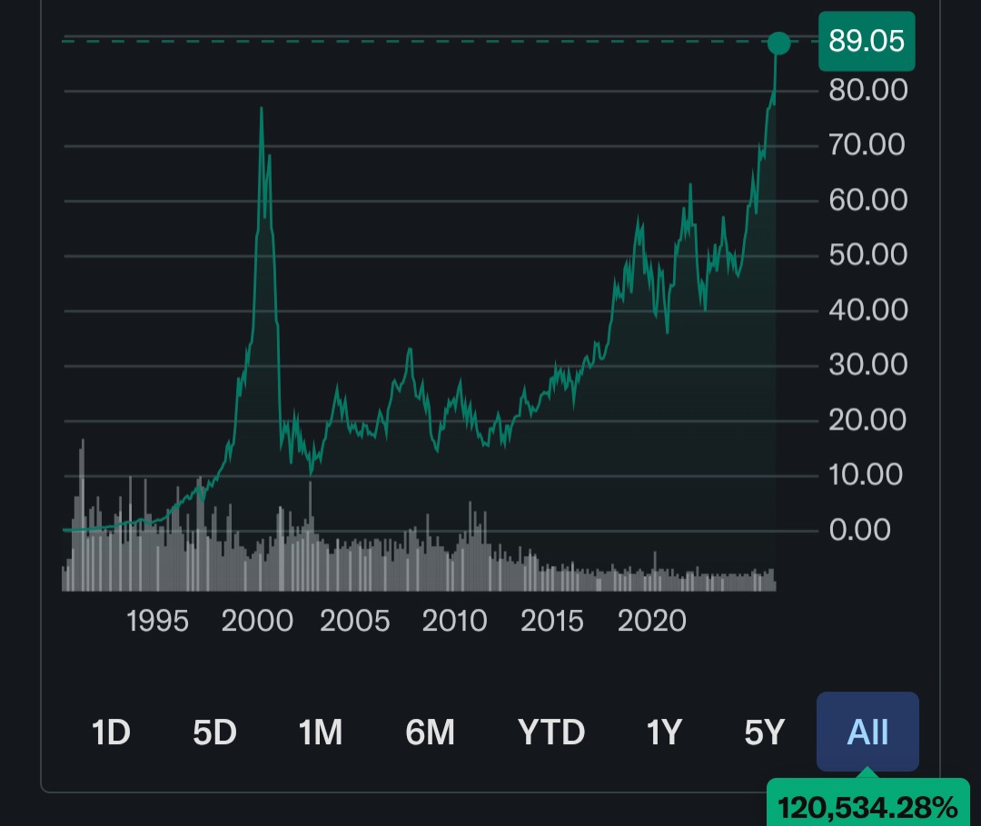Select the All time range tab
This screenshot has width=981, height=826.
click(x=867, y=732)
